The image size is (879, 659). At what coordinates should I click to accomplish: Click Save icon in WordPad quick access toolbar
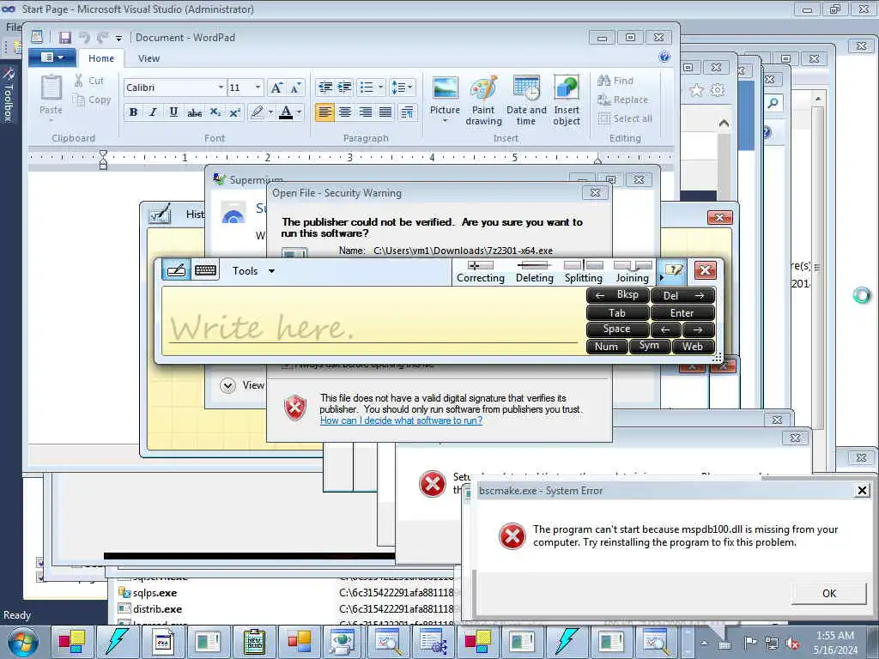(65, 38)
